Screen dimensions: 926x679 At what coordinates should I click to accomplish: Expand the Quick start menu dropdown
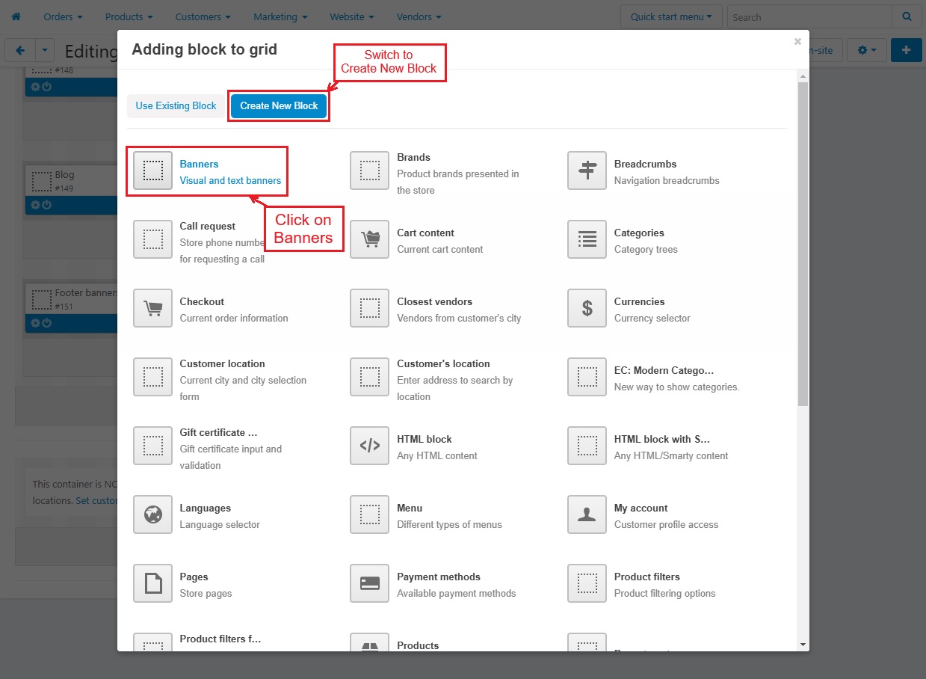670,16
